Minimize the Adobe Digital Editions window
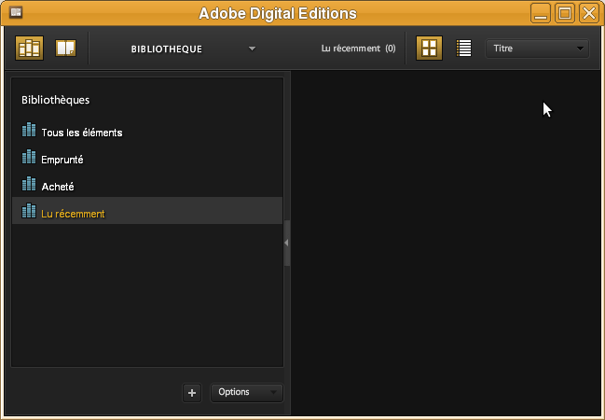Screen dimensions: 605x420 (541, 13)
